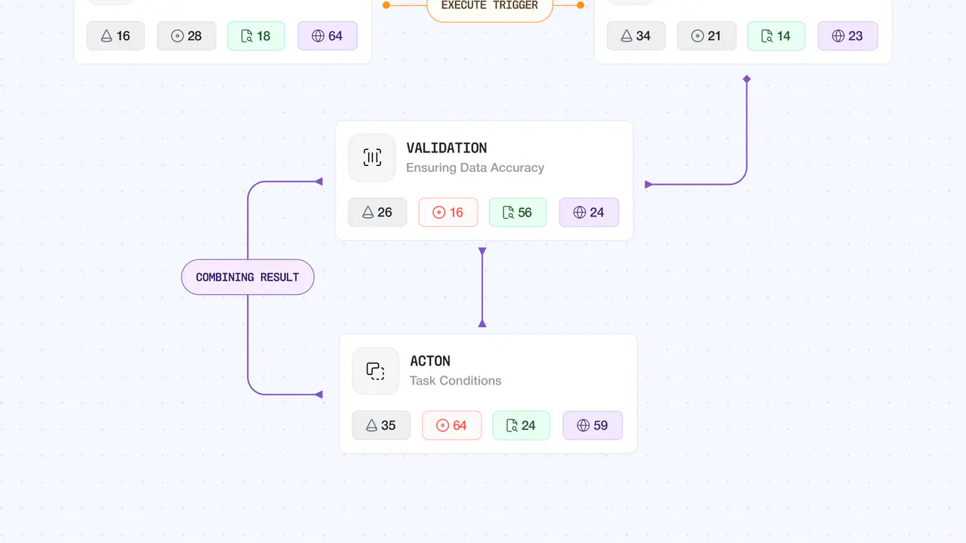This screenshot has height=543, width=966.
Task: Click the orange dot right of Execute Trigger
Action: click(x=580, y=5)
